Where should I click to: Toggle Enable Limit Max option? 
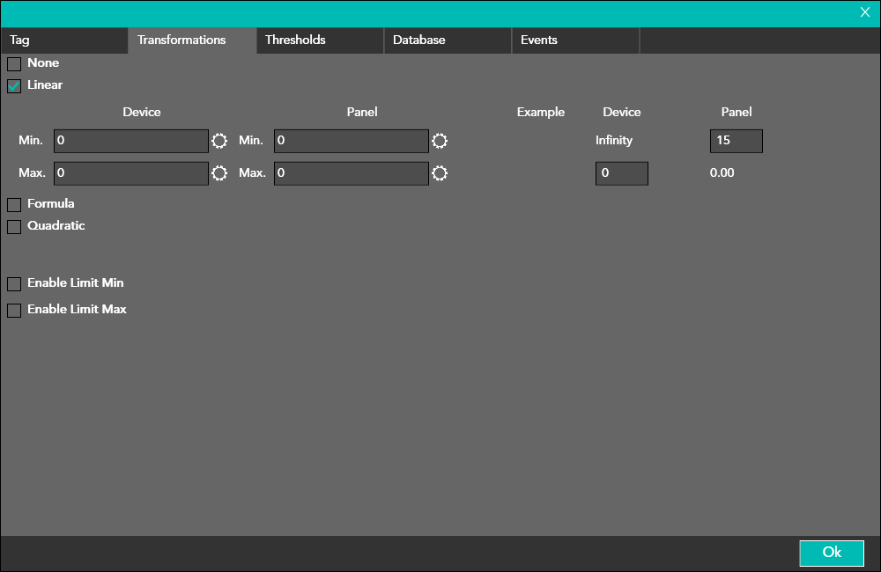tap(14, 311)
